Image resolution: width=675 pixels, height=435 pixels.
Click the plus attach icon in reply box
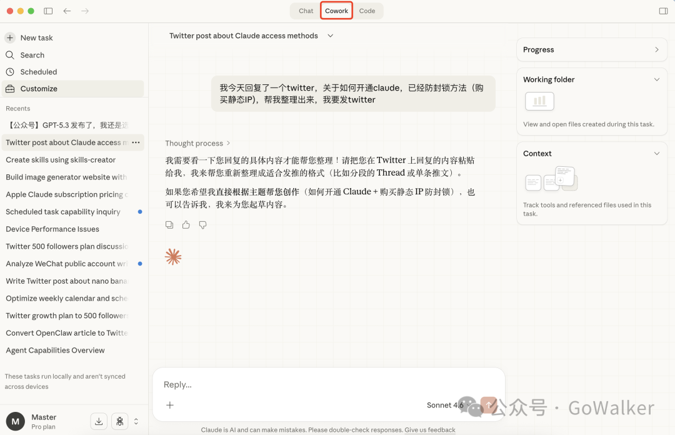click(170, 405)
